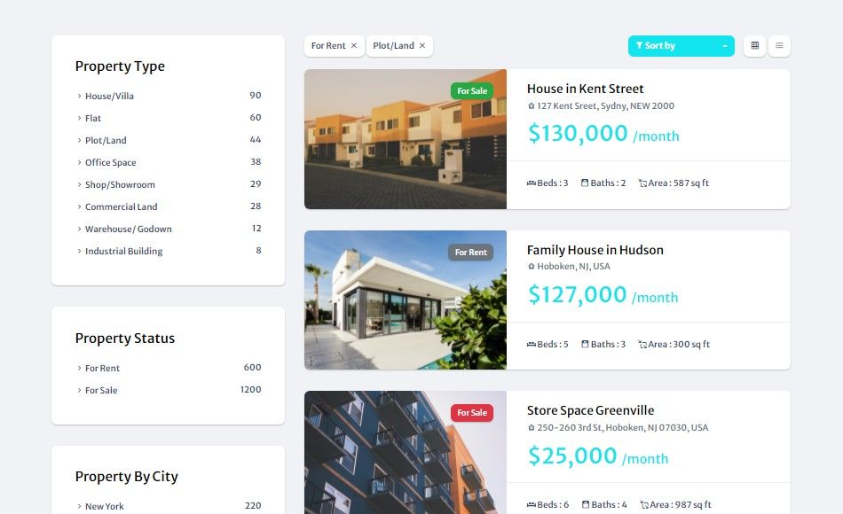Remove the Plot/Land filter tag
843x514 pixels.
click(422, 46)
